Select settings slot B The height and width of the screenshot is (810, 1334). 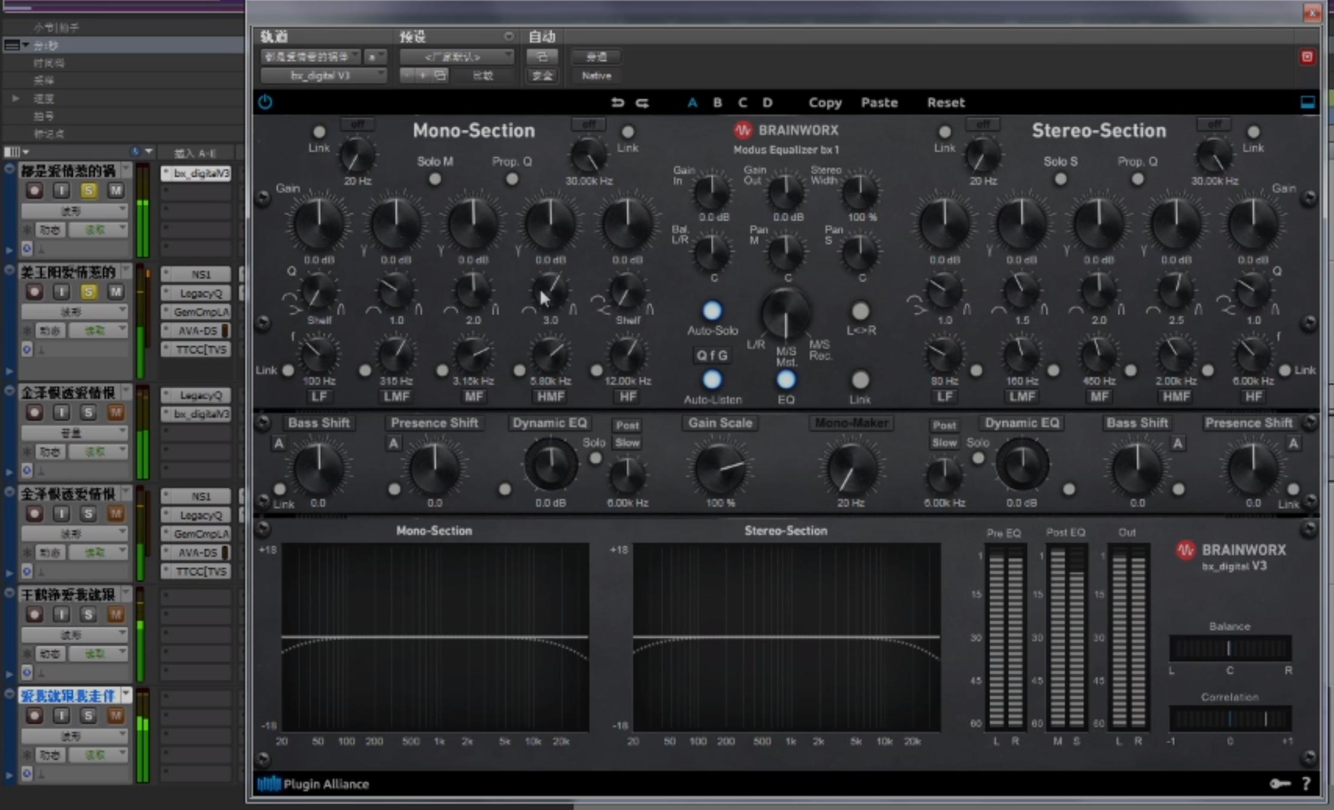717,103
